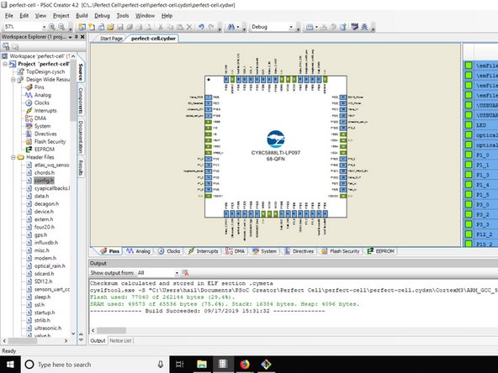Viewport: 498px width, 373px height.
Task: Click the Redo arrow icon
Action: (x=211, y=27)
